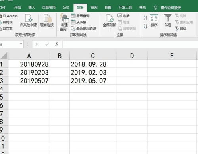The image size is (198, 154).
Task: Open the 页面布局 tab
Action: (x=49, y=8)
